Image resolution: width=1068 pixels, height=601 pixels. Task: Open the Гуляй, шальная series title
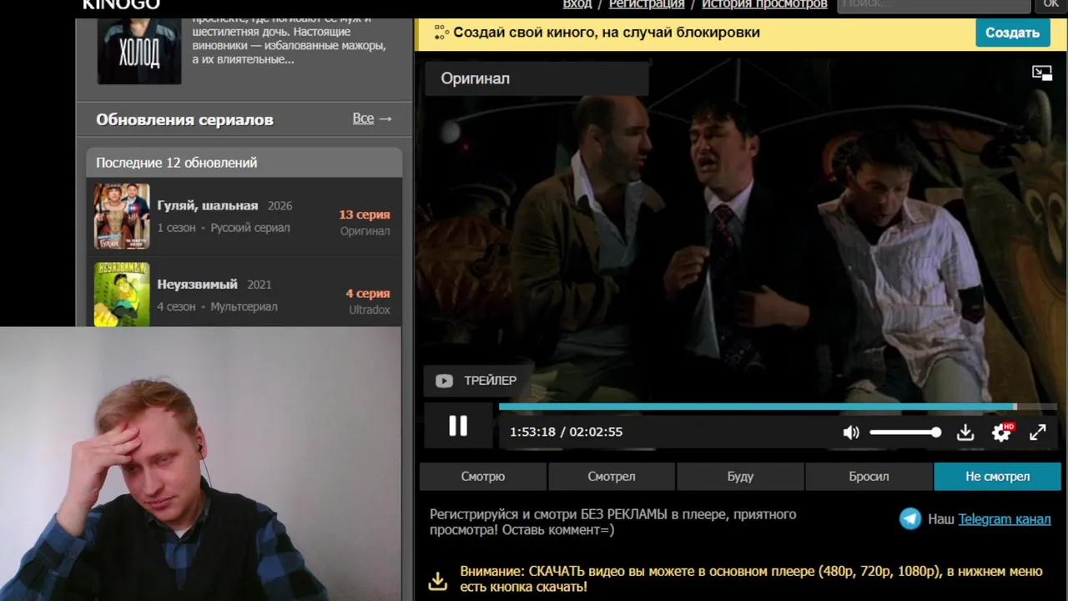click(x=208, y=205)
